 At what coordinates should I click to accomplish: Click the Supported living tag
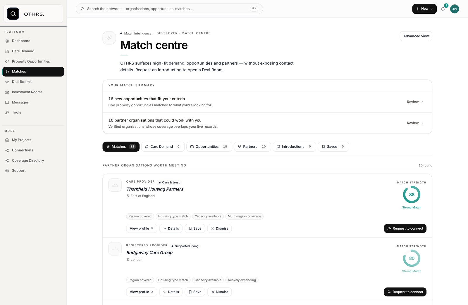pos(185,246)
